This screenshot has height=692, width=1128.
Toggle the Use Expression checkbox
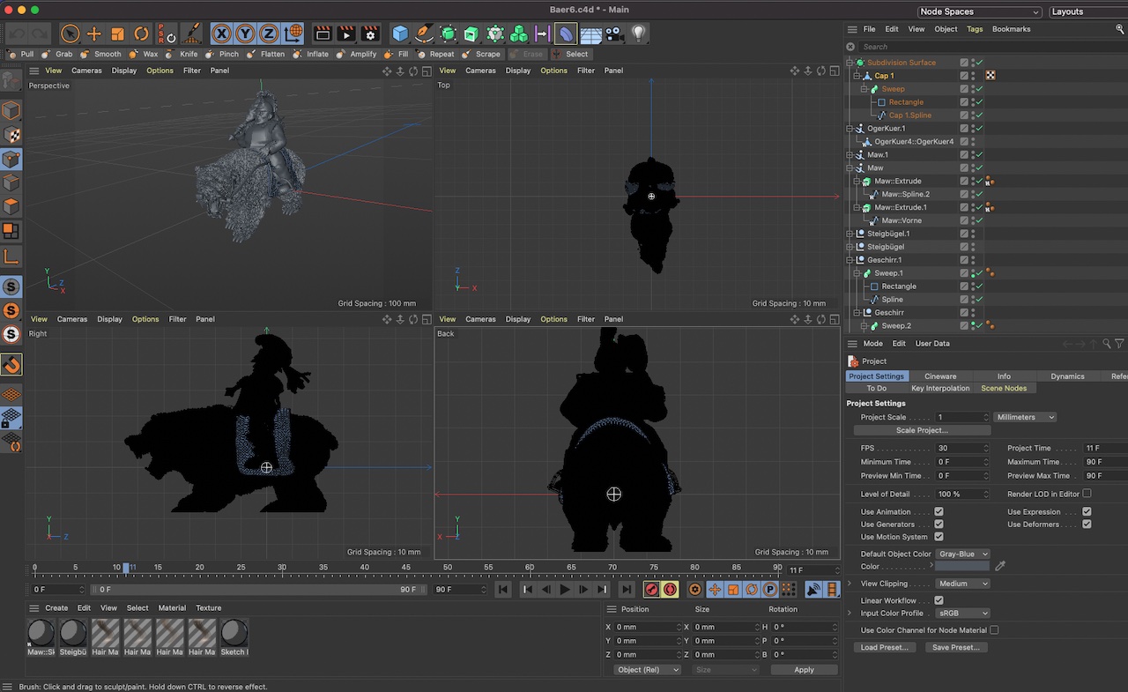1087,512
